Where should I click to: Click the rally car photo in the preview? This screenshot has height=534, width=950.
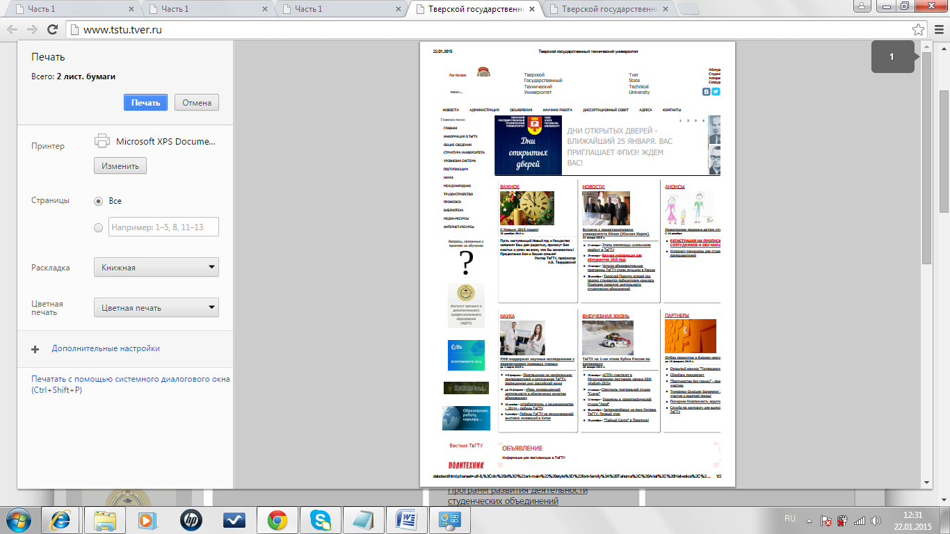pos(608,338)
